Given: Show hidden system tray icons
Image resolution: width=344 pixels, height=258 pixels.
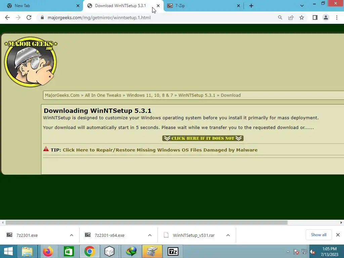Looking at the screenshot, I should tap(288, 252).
